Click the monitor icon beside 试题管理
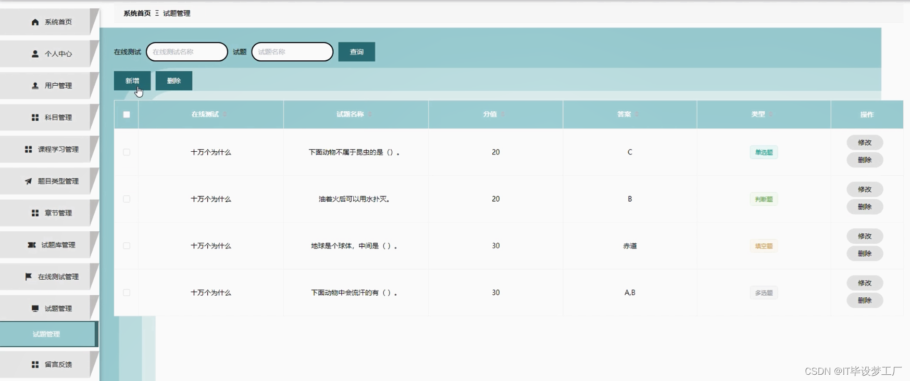The width and height of the screenshot is (910, 381). point(35,309)
